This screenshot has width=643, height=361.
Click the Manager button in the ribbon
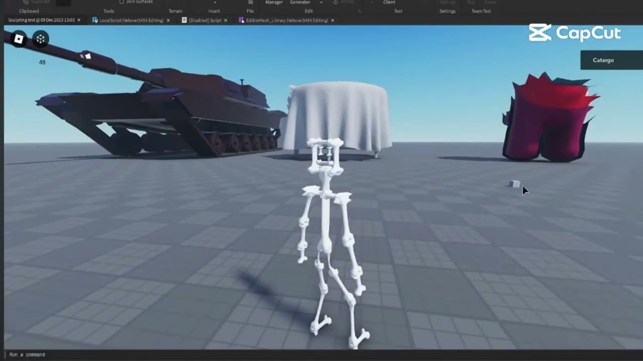pos(274,3)
